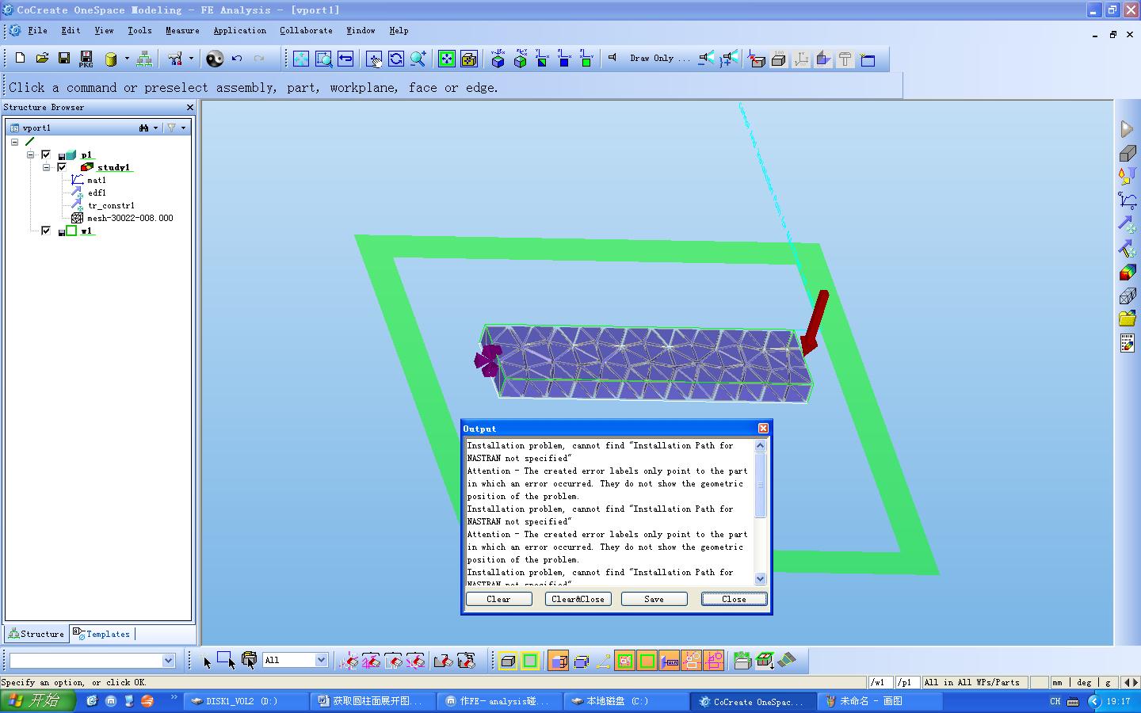Collapse the root vport1 tree node
Image resolution: width=1141 pixels, height=713 pixels.
pyautogui.click(x=14, y=142)
